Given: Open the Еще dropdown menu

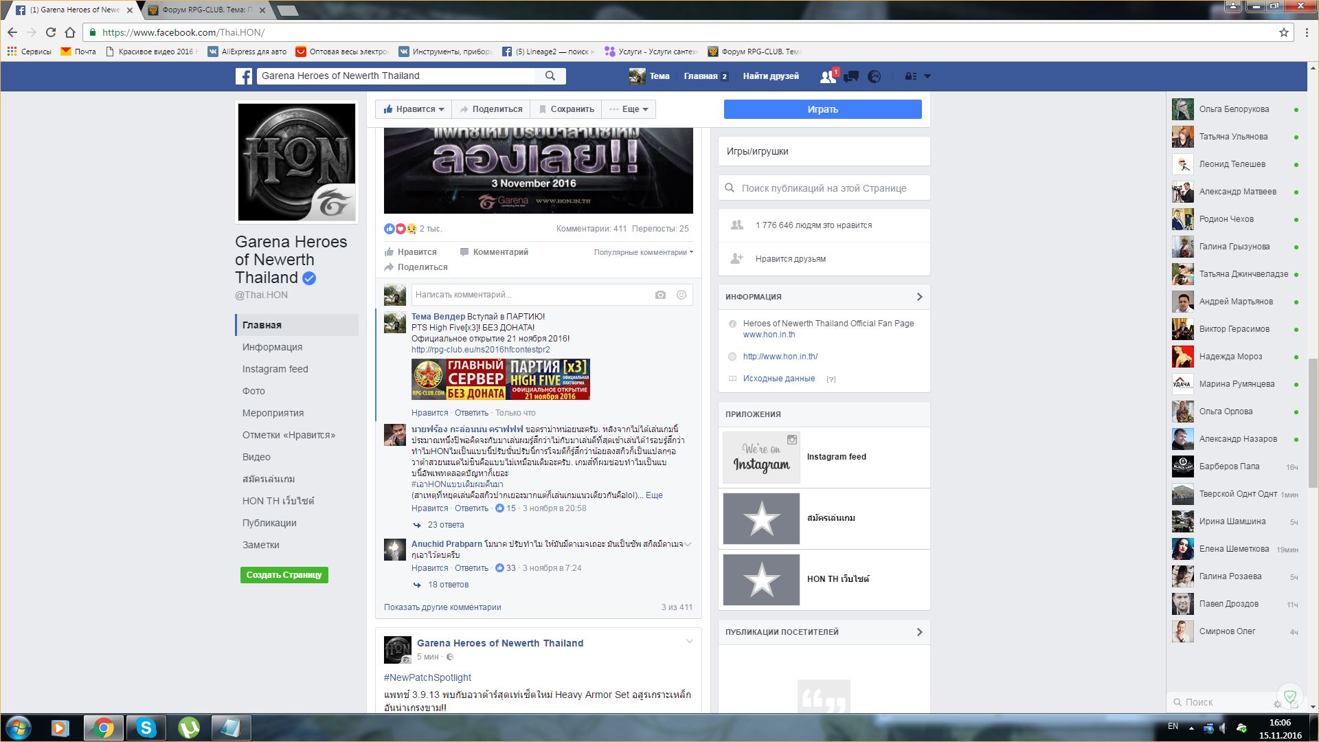Looking at the screenshot, I should tap(629, 109).
